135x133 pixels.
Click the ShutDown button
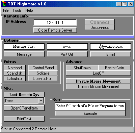pos(82,68)
